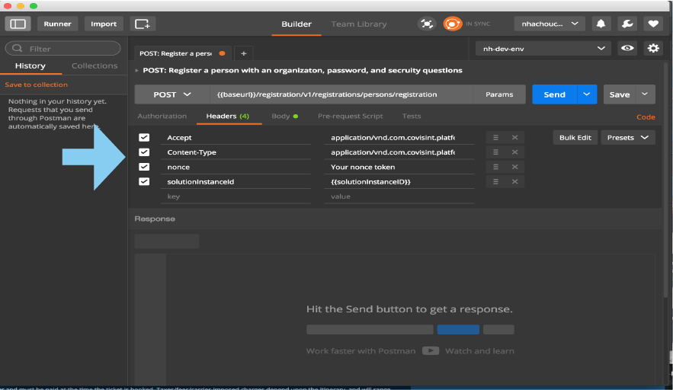
Task: Open a new window with the plus icon
Action: (x=142, y=24)
